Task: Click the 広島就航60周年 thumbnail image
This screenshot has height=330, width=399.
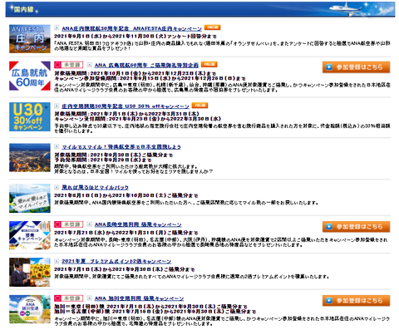Action: pos(30,76)
